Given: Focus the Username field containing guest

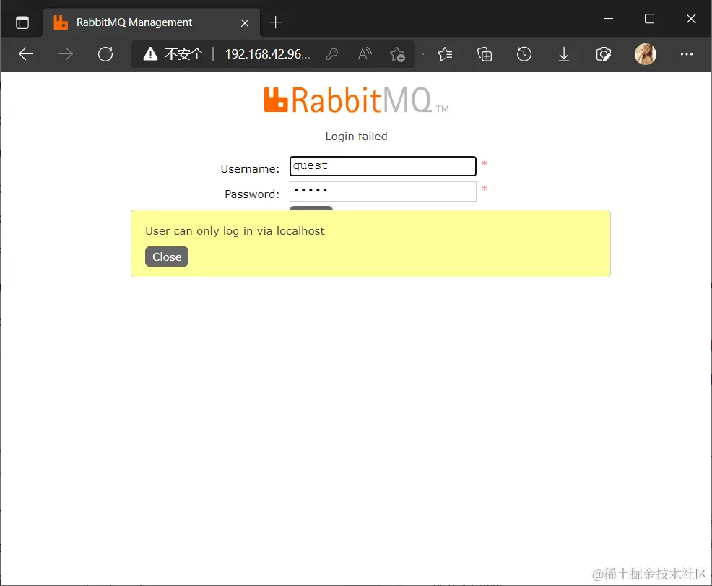Looking at the screenshot, I should click(383, 166).
